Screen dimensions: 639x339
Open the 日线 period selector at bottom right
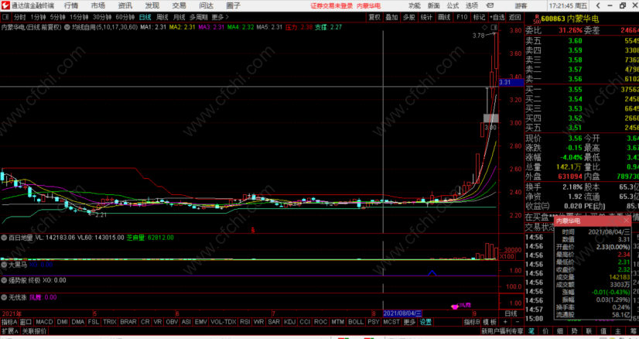[511, 313]
